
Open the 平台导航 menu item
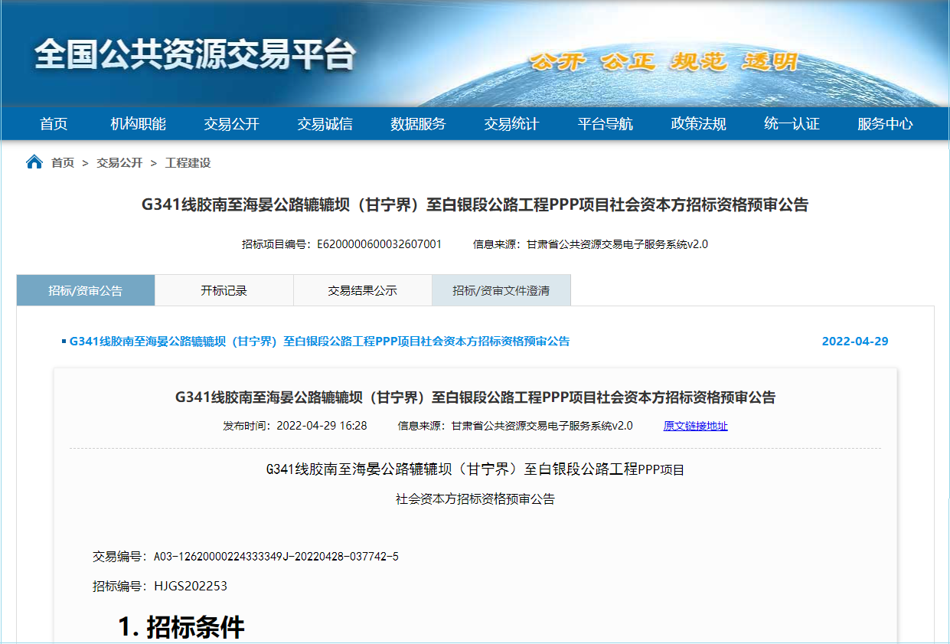click(605, 124)
